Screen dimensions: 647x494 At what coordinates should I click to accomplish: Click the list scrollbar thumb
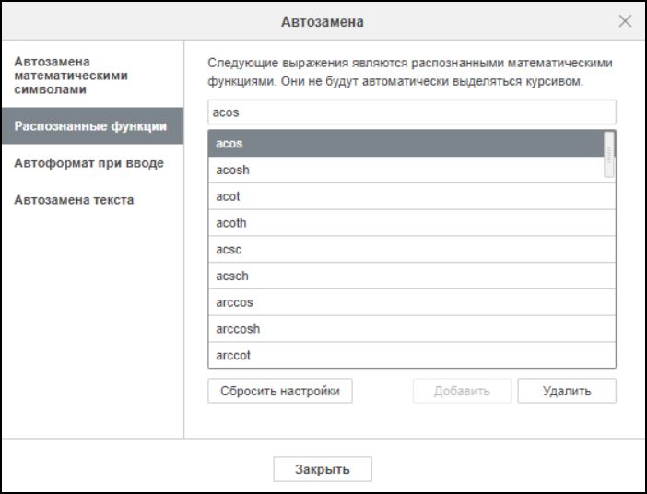point(609,154)
